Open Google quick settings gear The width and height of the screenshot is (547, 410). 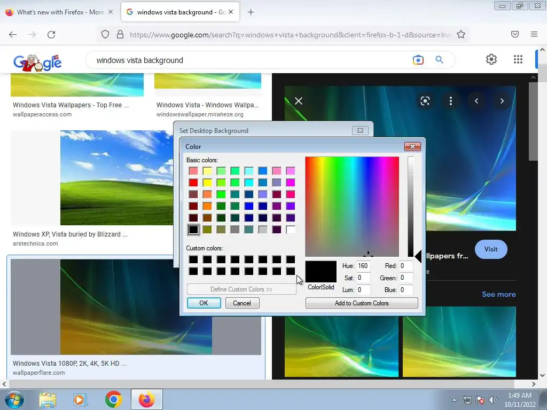coord(491,59)
